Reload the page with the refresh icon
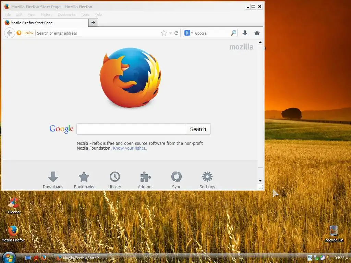Screen dimensions: 351x263 [x=177, y=33]
